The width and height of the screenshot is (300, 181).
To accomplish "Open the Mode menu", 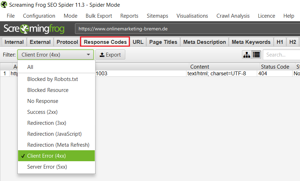I will tap(70, 16).
